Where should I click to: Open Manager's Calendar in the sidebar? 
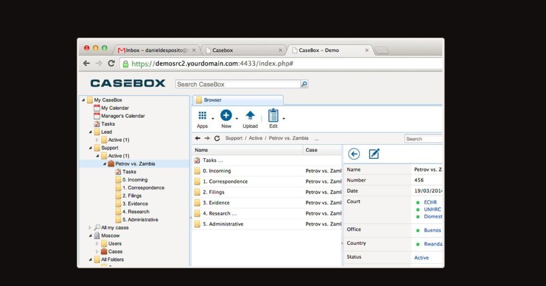coord(123,116)
